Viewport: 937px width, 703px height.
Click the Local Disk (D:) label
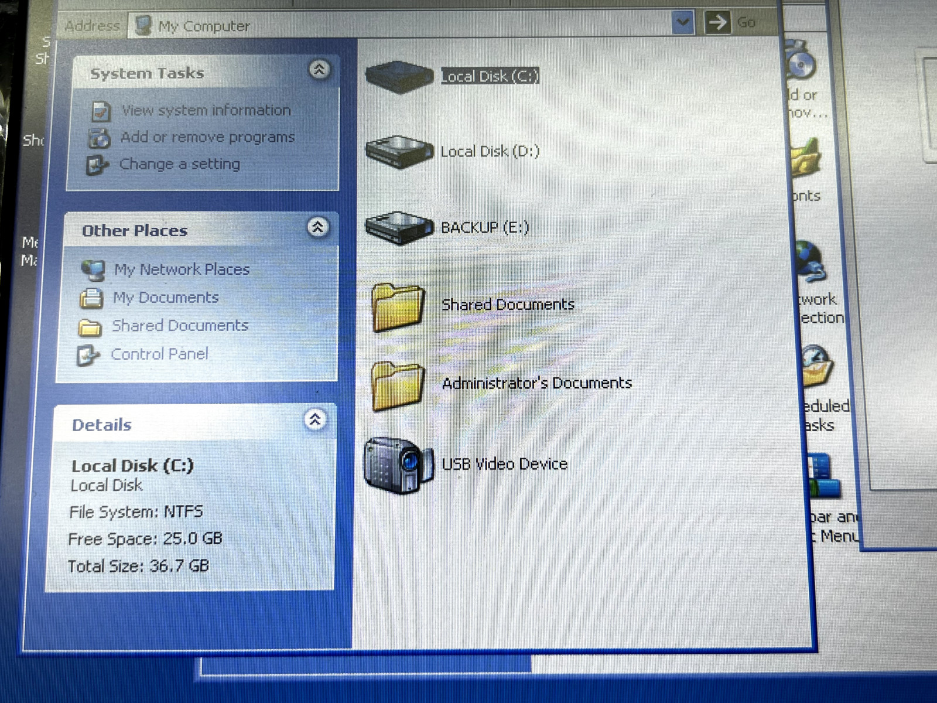click(x=490, y=151)
